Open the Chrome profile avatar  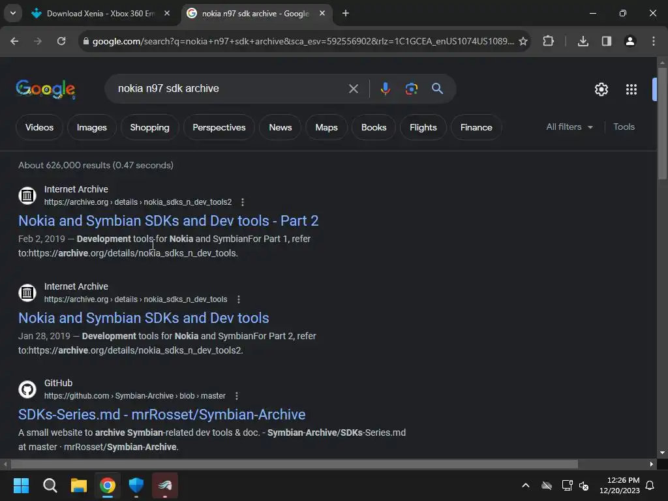coord(630,41)
